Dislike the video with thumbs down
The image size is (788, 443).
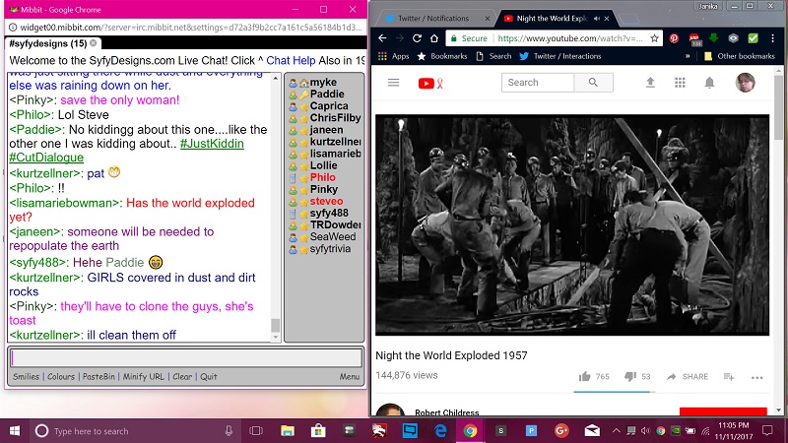point(630,377)
